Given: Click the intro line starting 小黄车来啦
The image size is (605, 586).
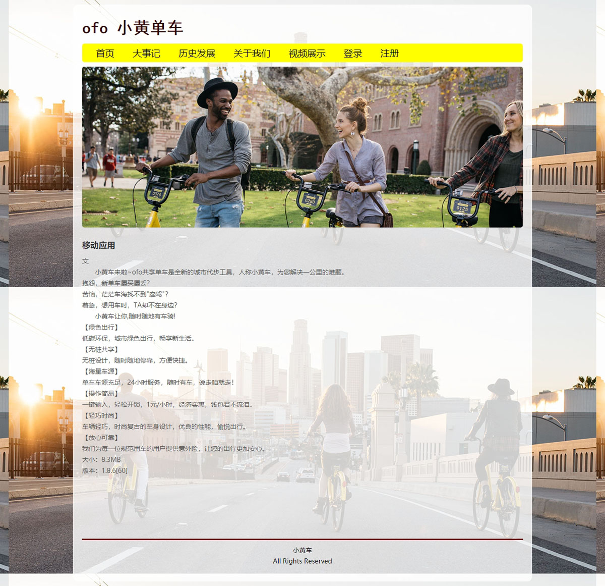Looking at the screenshot, I should 220,272.
